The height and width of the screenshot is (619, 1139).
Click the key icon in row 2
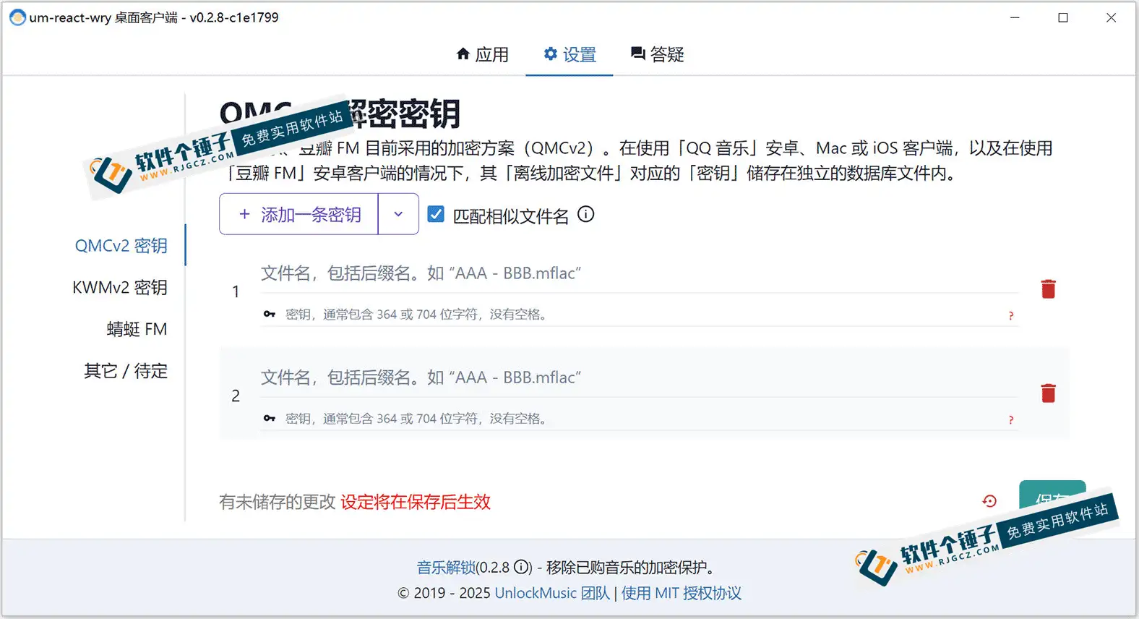tap(270, 419)
